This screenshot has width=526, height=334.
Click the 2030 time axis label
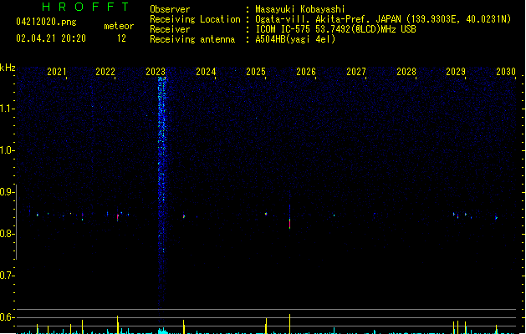[506, 72]
